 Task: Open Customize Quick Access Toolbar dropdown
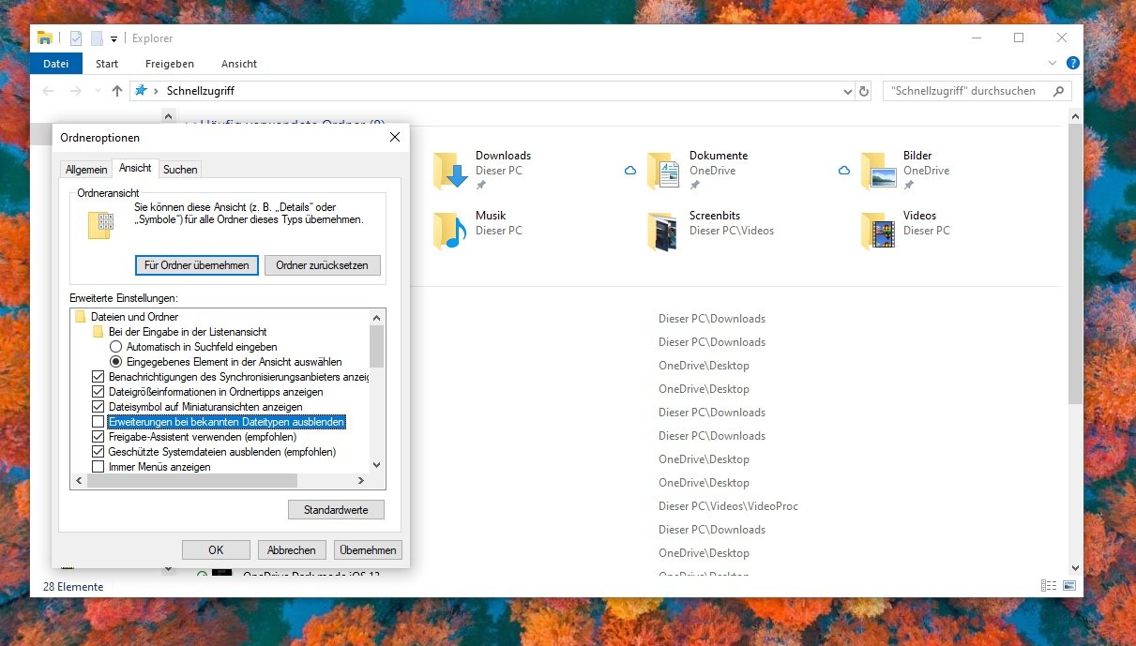[x=114, y=39]
